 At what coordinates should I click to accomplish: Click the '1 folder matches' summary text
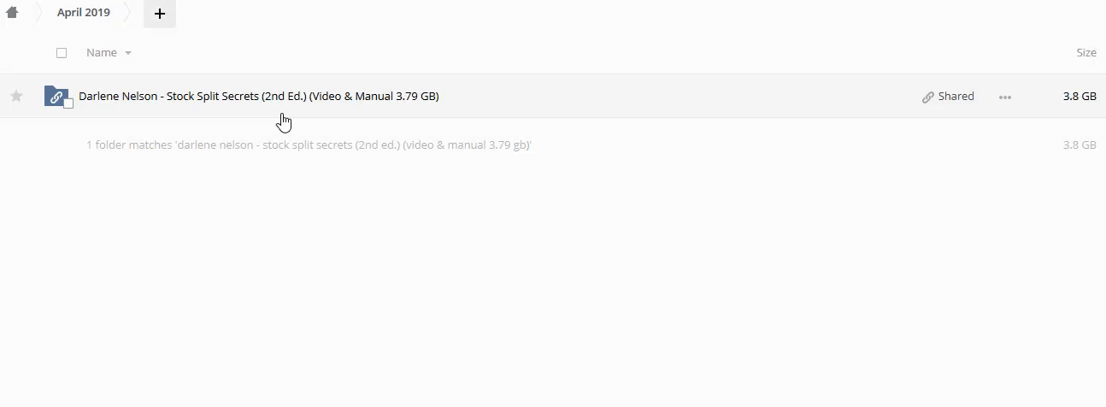pyautogui.click(x=309, y=145)
